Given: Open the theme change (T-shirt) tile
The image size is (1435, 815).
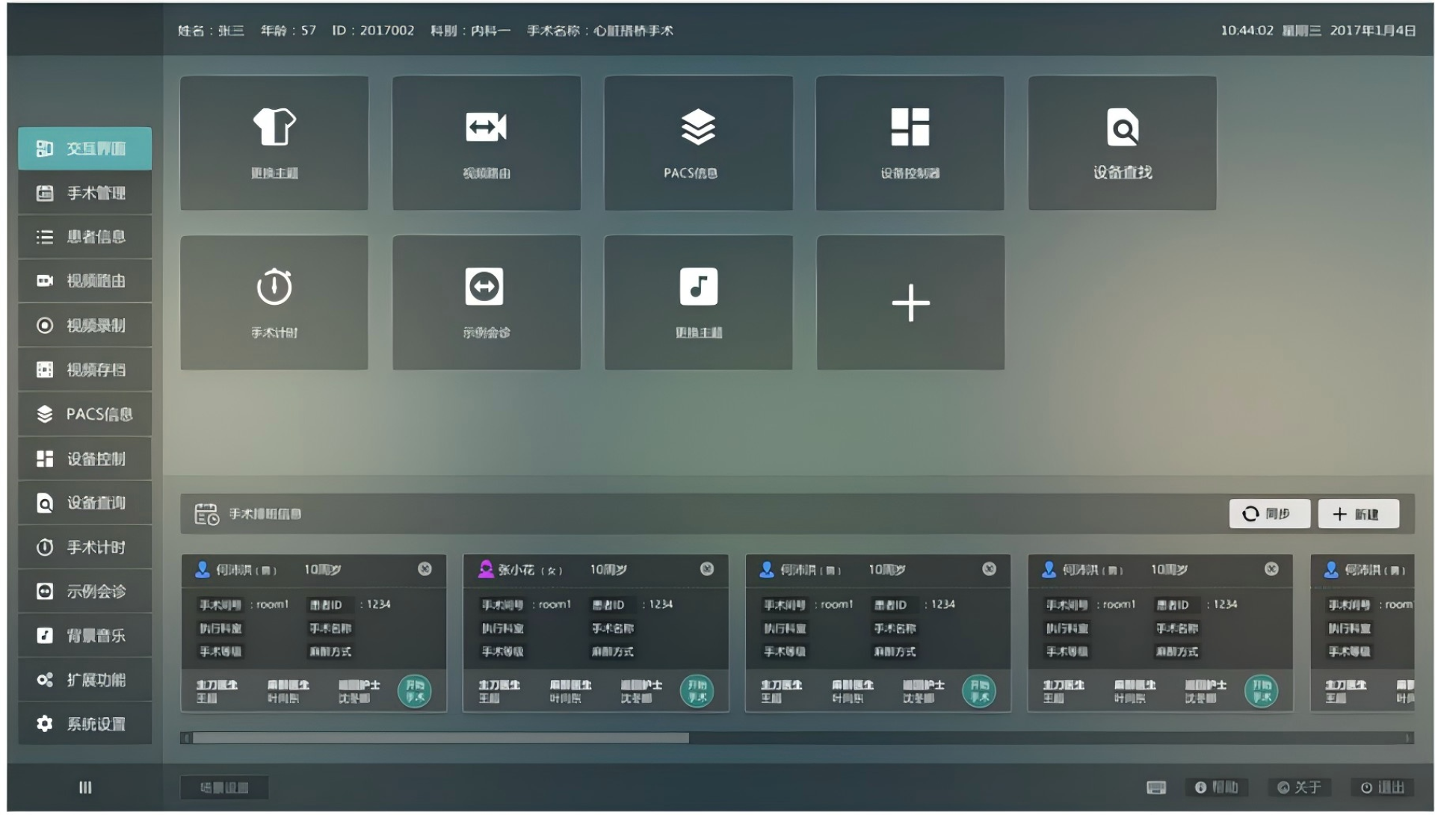Looking at the screenshot, I should point(274,143).
